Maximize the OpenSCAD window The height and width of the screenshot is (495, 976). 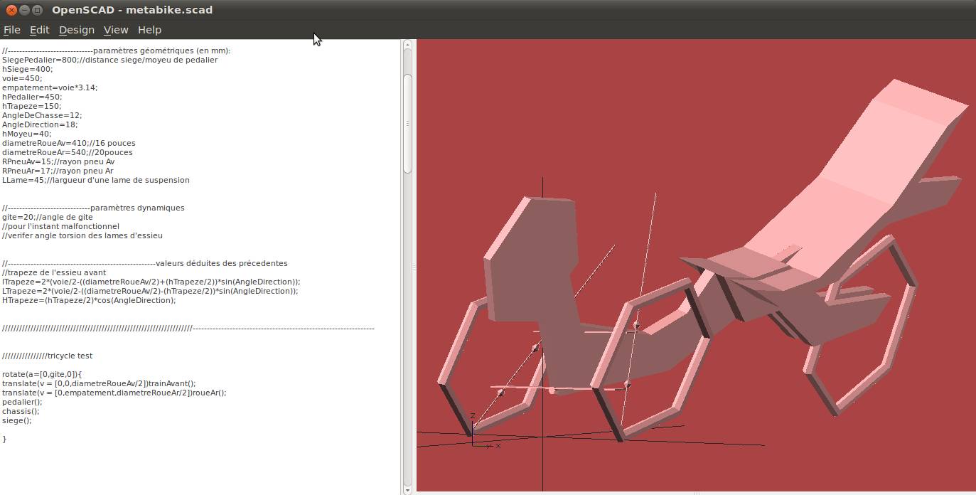pyautogui.click(x=37, y=10)
